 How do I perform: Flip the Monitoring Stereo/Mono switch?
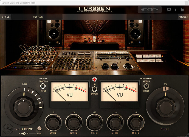tap(146, 86)
